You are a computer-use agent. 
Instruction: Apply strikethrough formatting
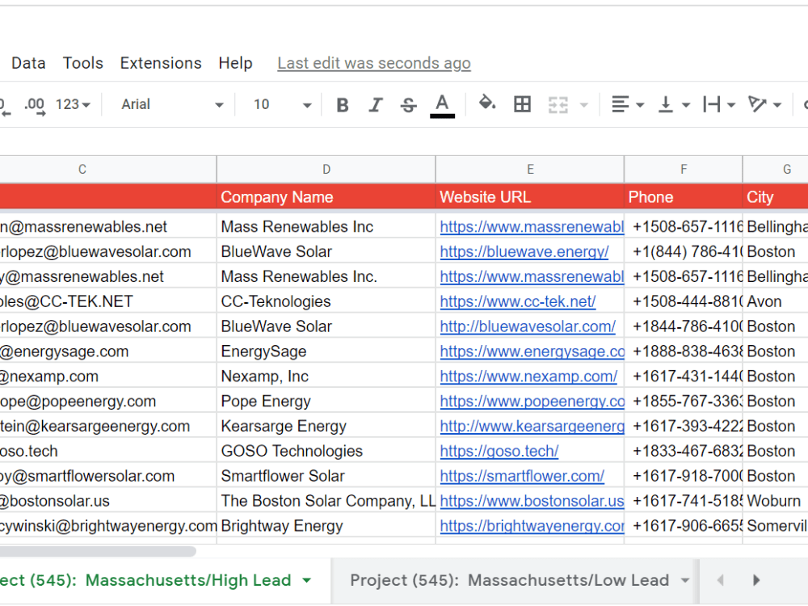[409, 105]
